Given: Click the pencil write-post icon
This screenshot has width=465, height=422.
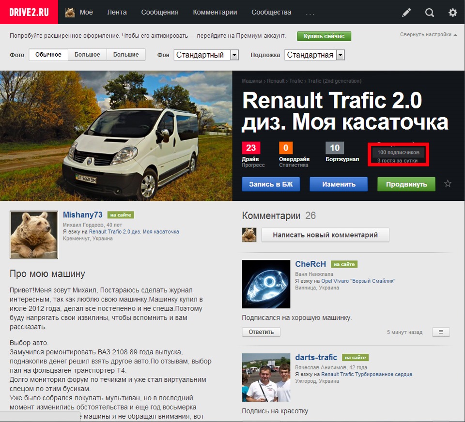Looking at the screenshot, I should pyautogui.click(x=406, y=13).
